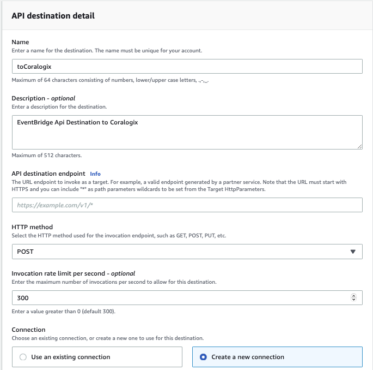Select the Use an existing connection radio button
Viewport: 373px width, 370px height.
point(23,357)
